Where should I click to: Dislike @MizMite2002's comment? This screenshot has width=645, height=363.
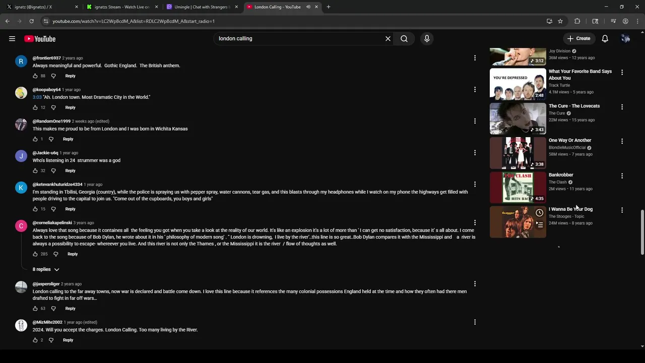pyautogui.click(x=51, y=340)
